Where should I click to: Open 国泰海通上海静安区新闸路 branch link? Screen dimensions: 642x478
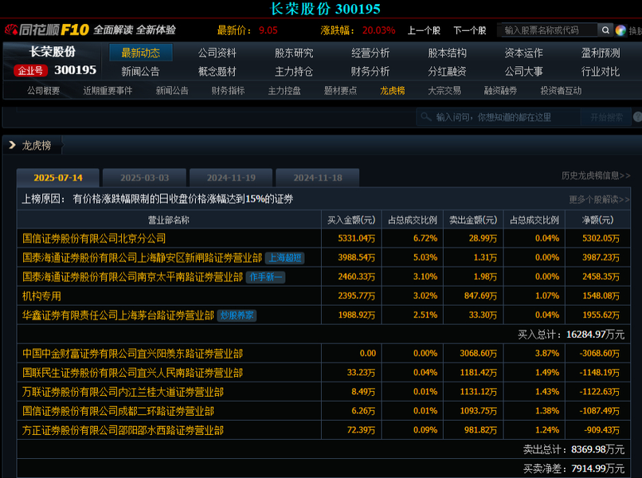142,257
